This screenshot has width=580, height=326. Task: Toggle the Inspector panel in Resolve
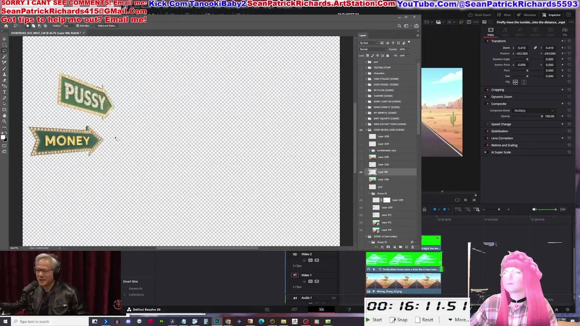click(x=551, y=15)
